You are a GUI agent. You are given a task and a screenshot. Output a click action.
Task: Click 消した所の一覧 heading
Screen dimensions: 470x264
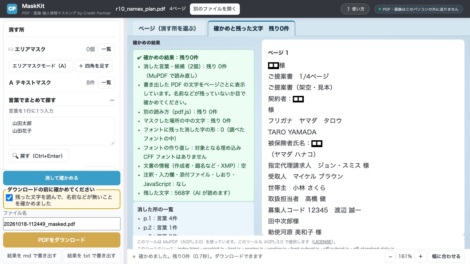(155, 209)
